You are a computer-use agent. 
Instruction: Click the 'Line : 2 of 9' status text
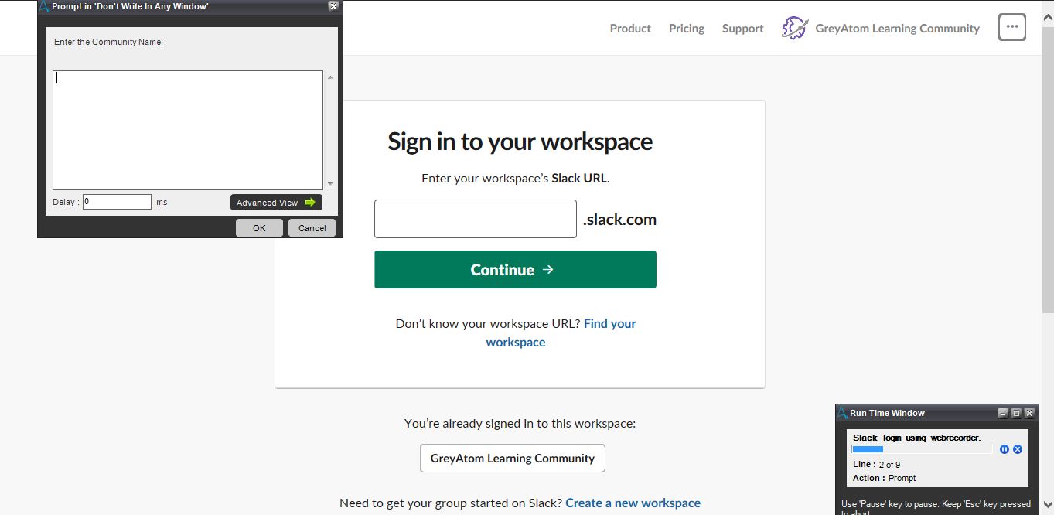click(x=876, y=465)
